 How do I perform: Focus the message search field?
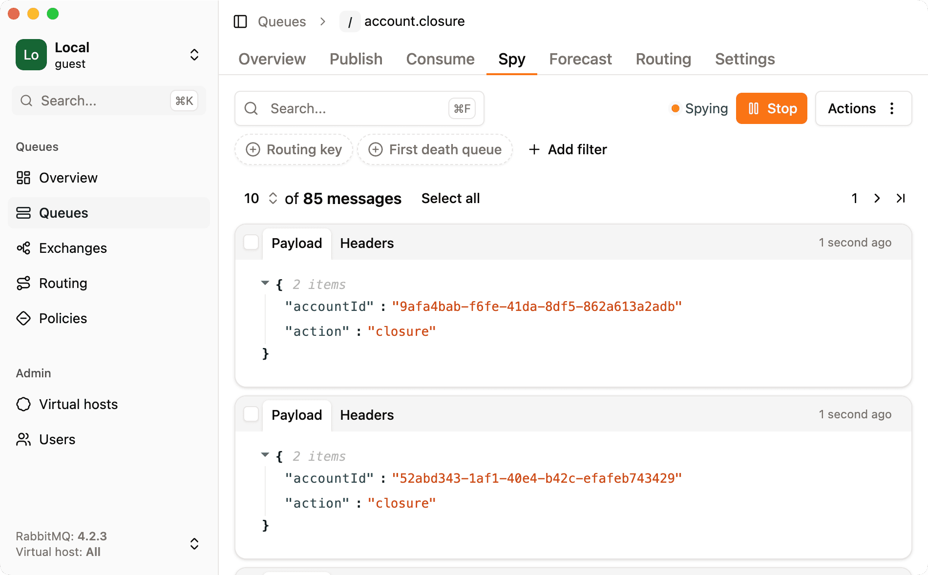point(359,108)
